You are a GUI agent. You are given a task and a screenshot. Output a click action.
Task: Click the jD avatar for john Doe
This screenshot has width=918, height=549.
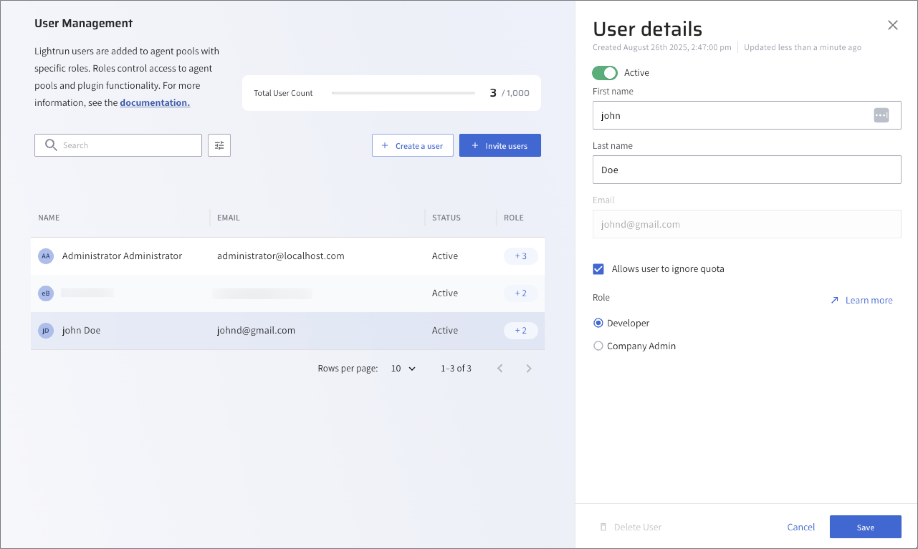46,330
